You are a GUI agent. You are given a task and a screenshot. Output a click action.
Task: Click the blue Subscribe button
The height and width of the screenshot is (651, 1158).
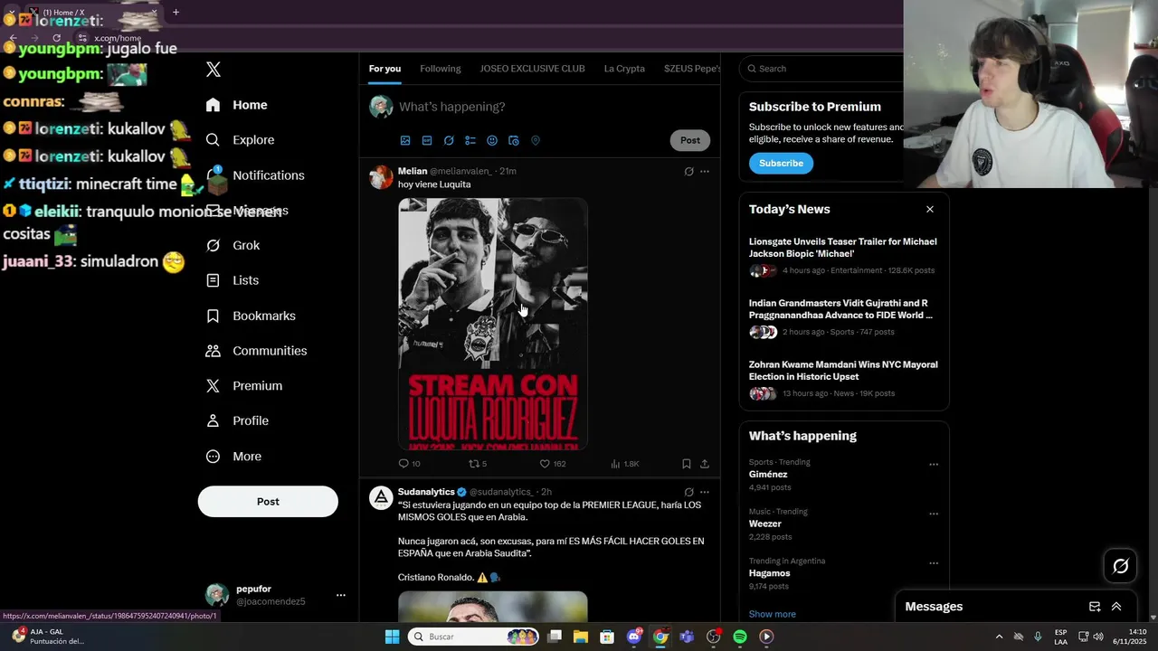781,164
